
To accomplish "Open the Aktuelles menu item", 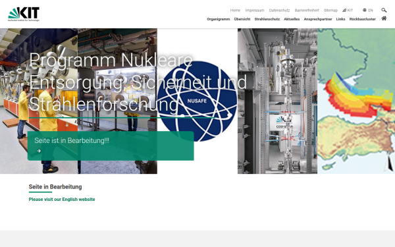I will pyautogui.click(x=292, y=19).
